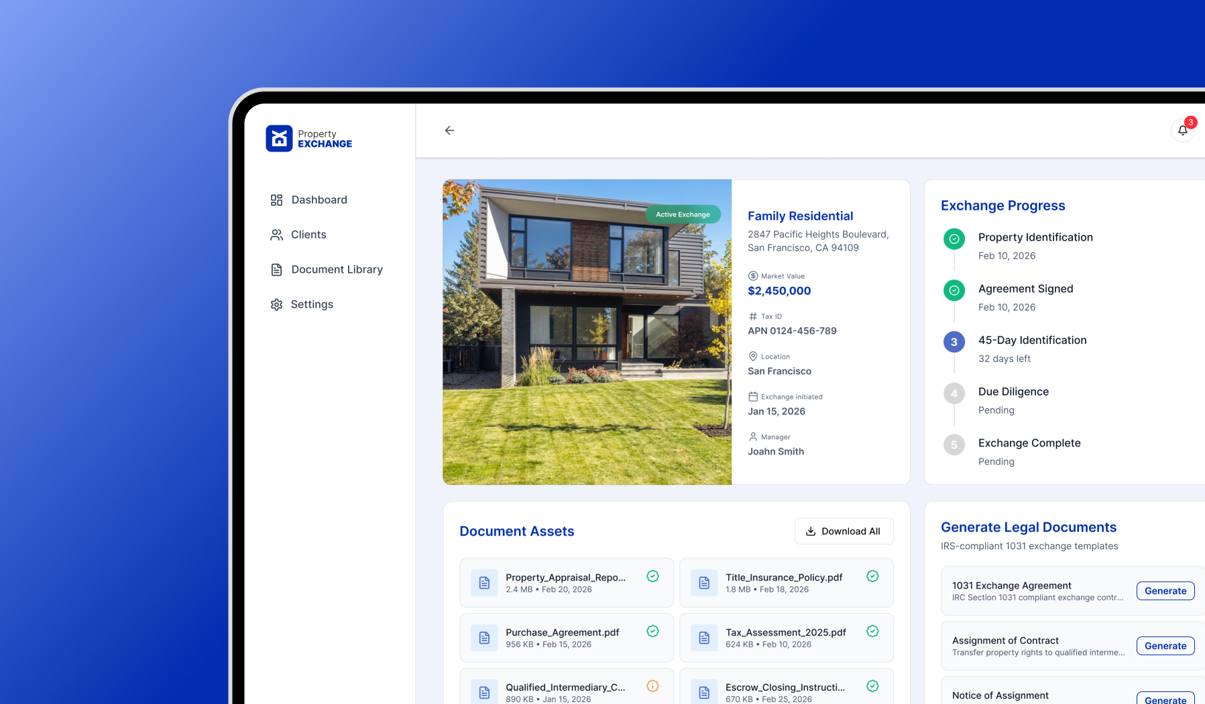Screen dimensions: 1205x704
Task: Click Purchase_Agreement verified check icon
Action: click(652, 631)
